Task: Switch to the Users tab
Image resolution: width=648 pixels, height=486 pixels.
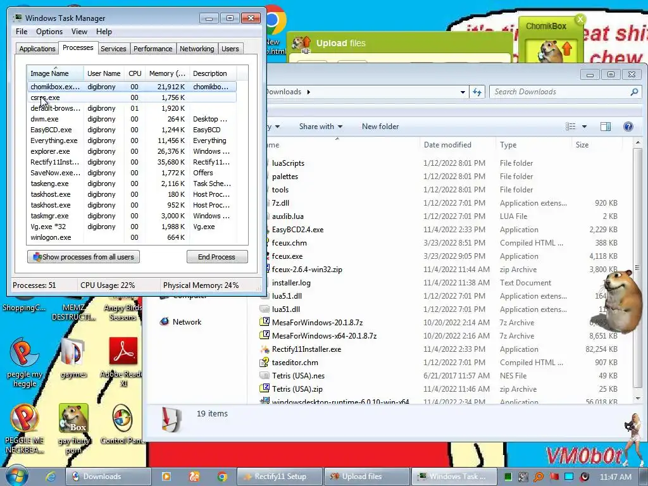Action: coord(230,49)
